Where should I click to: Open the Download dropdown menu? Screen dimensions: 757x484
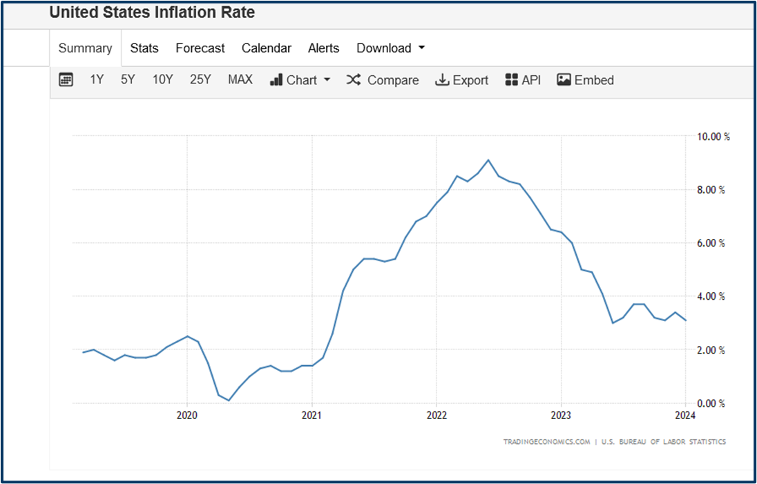pyautogui.click(x=384, y=48)
